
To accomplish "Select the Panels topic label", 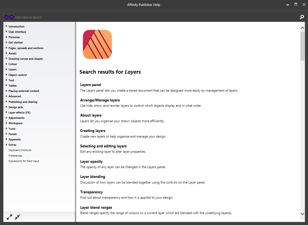I will 13,134.
